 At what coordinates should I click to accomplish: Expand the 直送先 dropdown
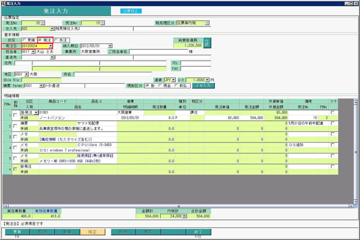coord(52,57)
